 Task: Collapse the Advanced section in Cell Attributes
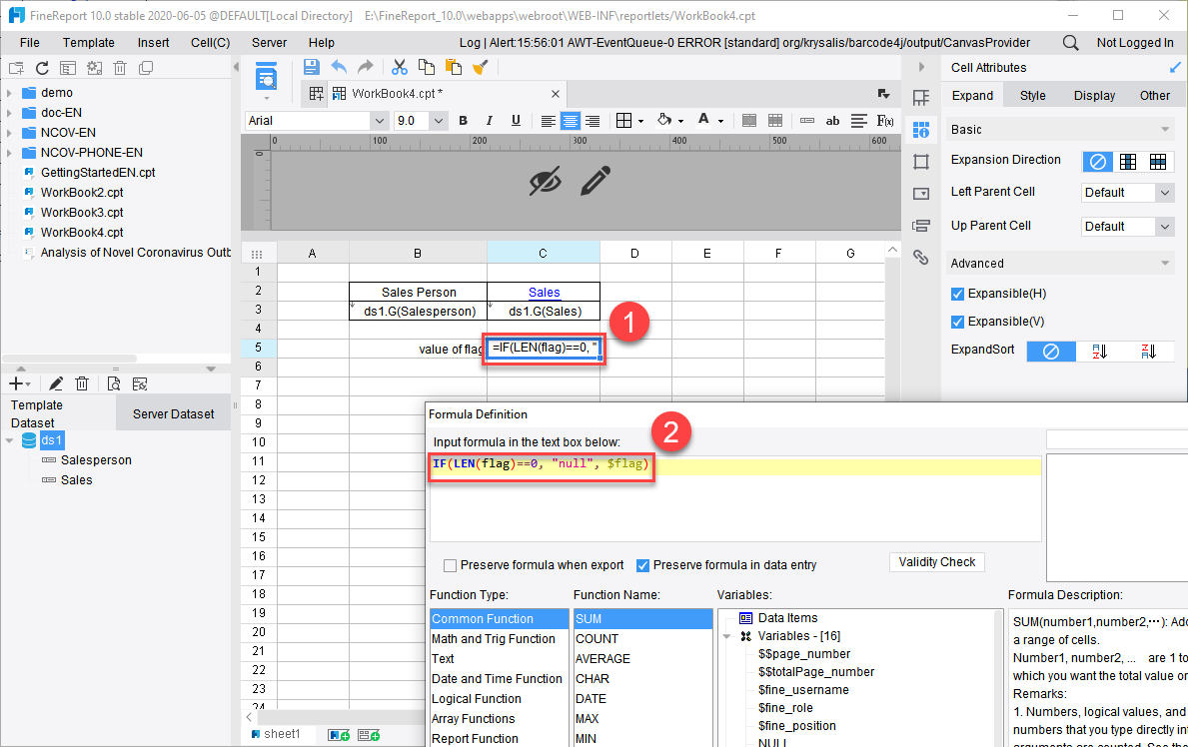(x=1165, y=263)
